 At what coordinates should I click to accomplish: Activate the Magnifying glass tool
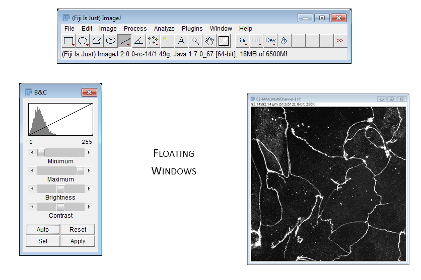(195, 41)
